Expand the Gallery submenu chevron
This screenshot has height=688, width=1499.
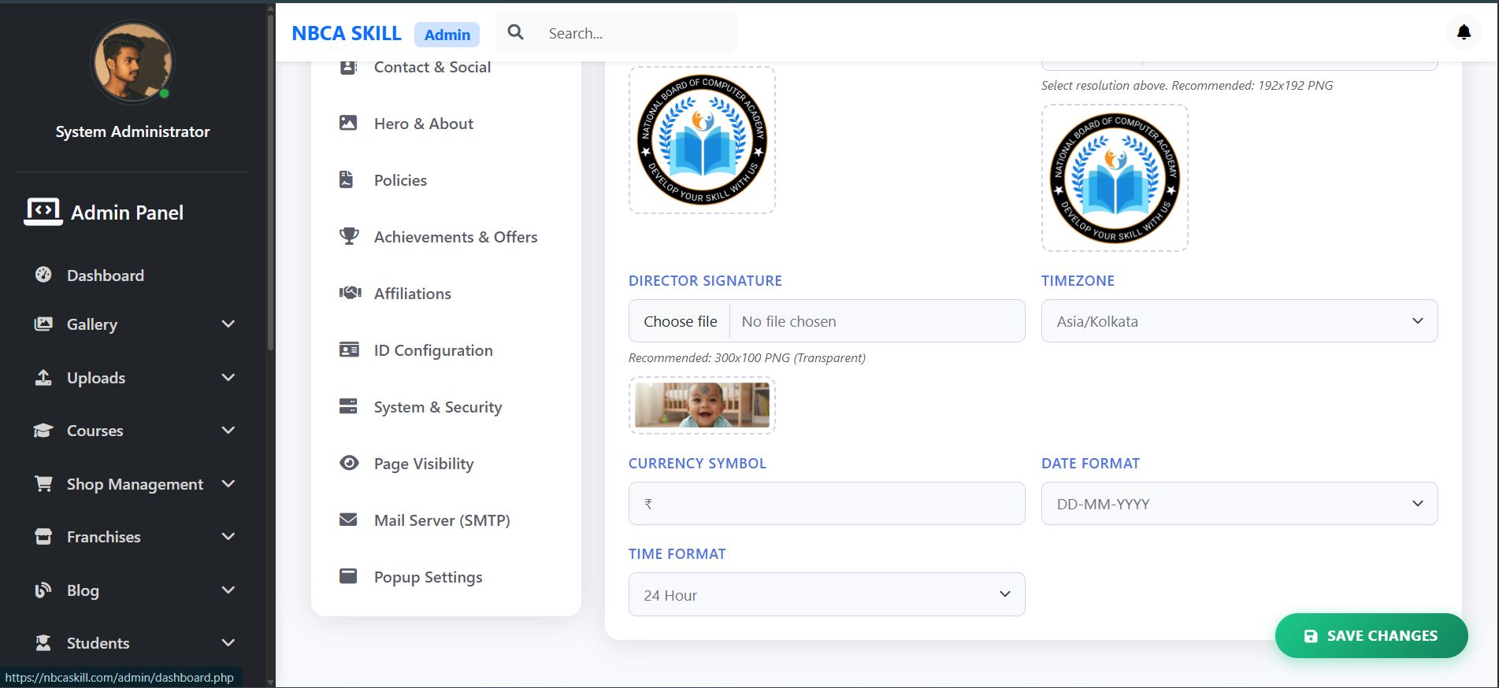tap(228, 324)
